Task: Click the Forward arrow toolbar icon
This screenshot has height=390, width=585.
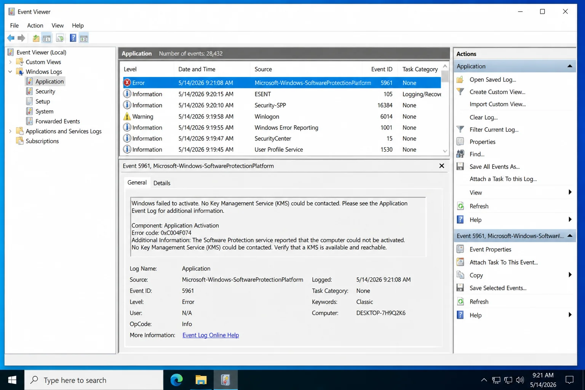Action: pyautogui.click(x=21, y=38)
